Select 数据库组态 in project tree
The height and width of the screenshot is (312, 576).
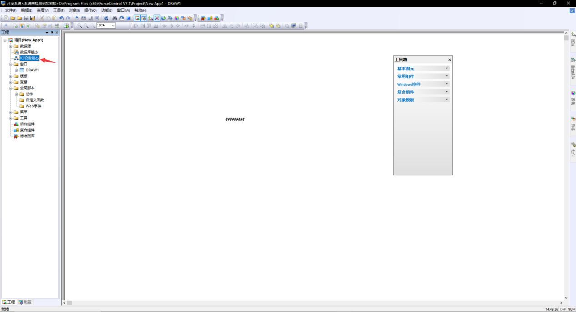pos(29,52)
